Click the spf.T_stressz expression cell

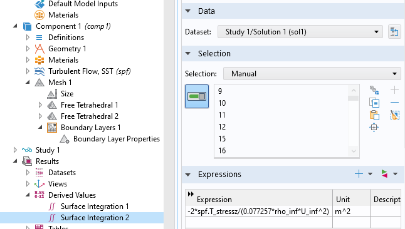pyautogui.click(x=258, y=211)
